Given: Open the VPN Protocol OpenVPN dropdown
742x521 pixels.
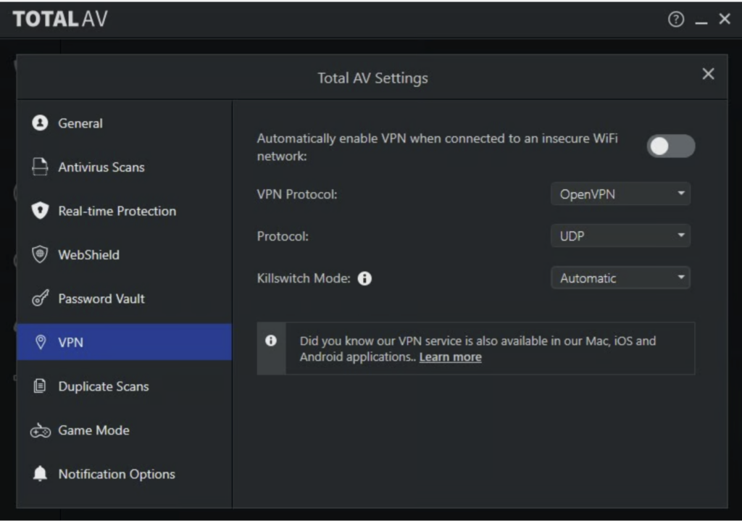Looking at the screenshot, I should (620, 194).
